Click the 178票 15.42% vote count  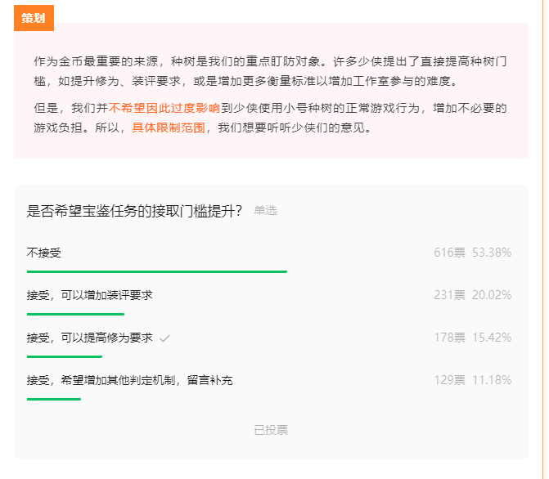(x=472, y=338)
